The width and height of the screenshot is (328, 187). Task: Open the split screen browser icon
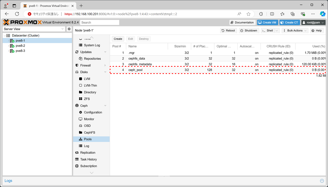pyautogui.click(x=272, y=14)
